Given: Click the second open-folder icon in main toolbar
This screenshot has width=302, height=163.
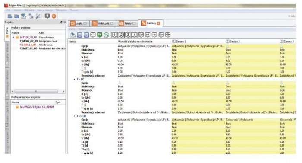Looking at the screenshot, I should click(16, 16).
